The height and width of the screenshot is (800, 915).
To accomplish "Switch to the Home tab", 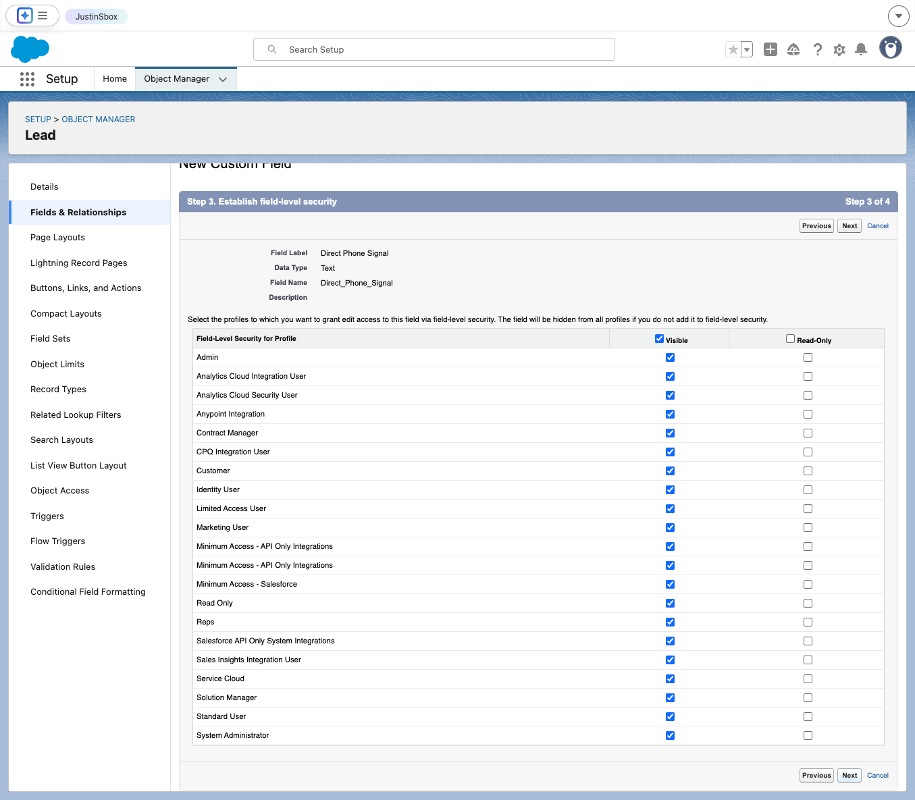I will [x=115, y=79].
